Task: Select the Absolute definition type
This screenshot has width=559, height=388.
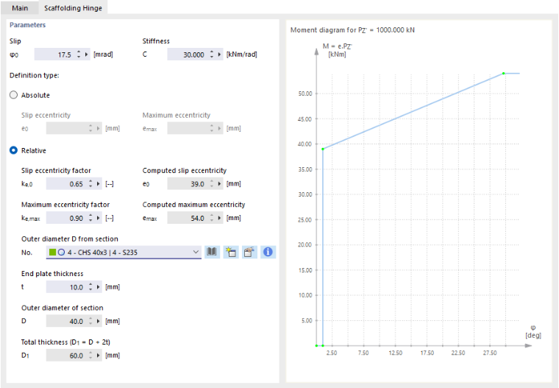Action: tap(13, 95)
